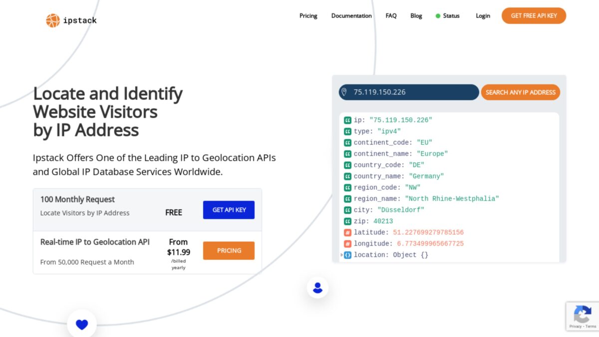Click the SEARCH ANY IP ADDRESS button
The width and height of the screenshot is (599, 337).
tap(520, 92)
